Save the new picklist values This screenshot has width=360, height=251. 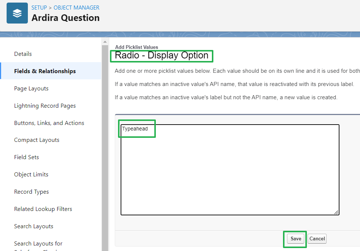coord(295,239)
